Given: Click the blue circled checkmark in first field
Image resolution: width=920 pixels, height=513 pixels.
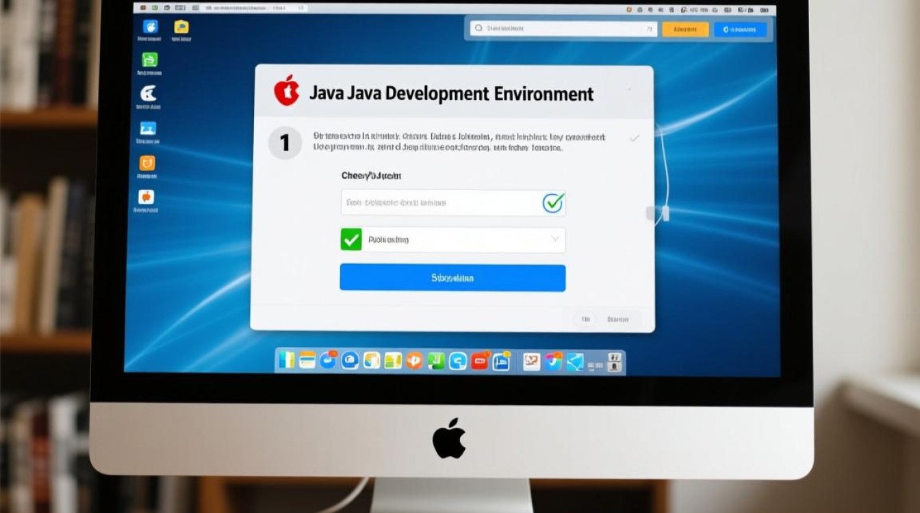Looking at the screenshot, I should click(x=552, y=202).
